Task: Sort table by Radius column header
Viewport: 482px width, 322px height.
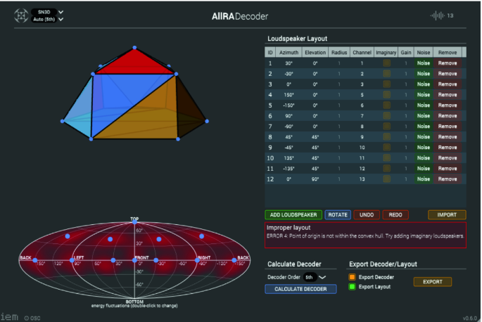Action: (339, 53)
